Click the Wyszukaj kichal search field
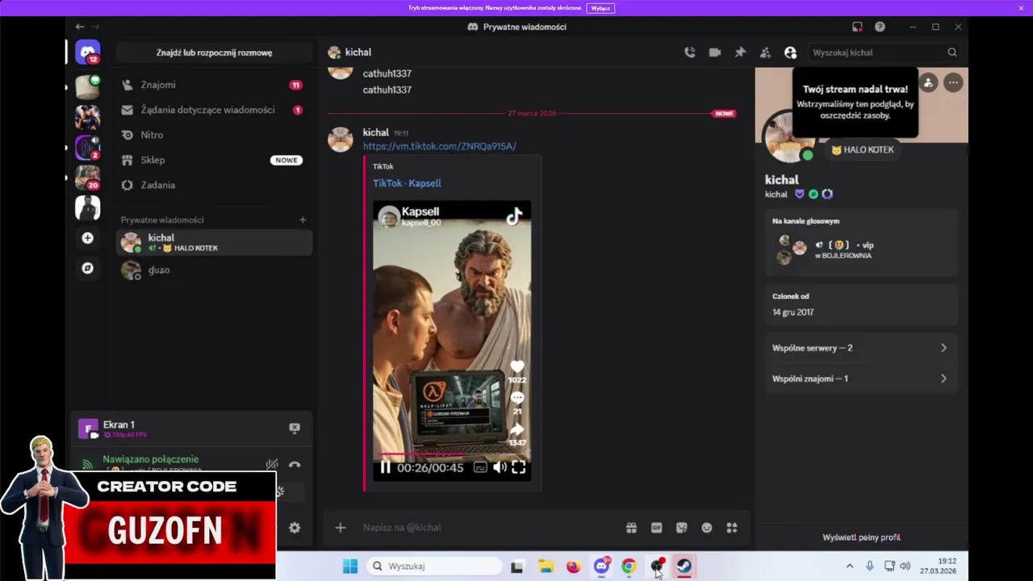This screenshot has width=1033, height=581. [x=885, y=52]
